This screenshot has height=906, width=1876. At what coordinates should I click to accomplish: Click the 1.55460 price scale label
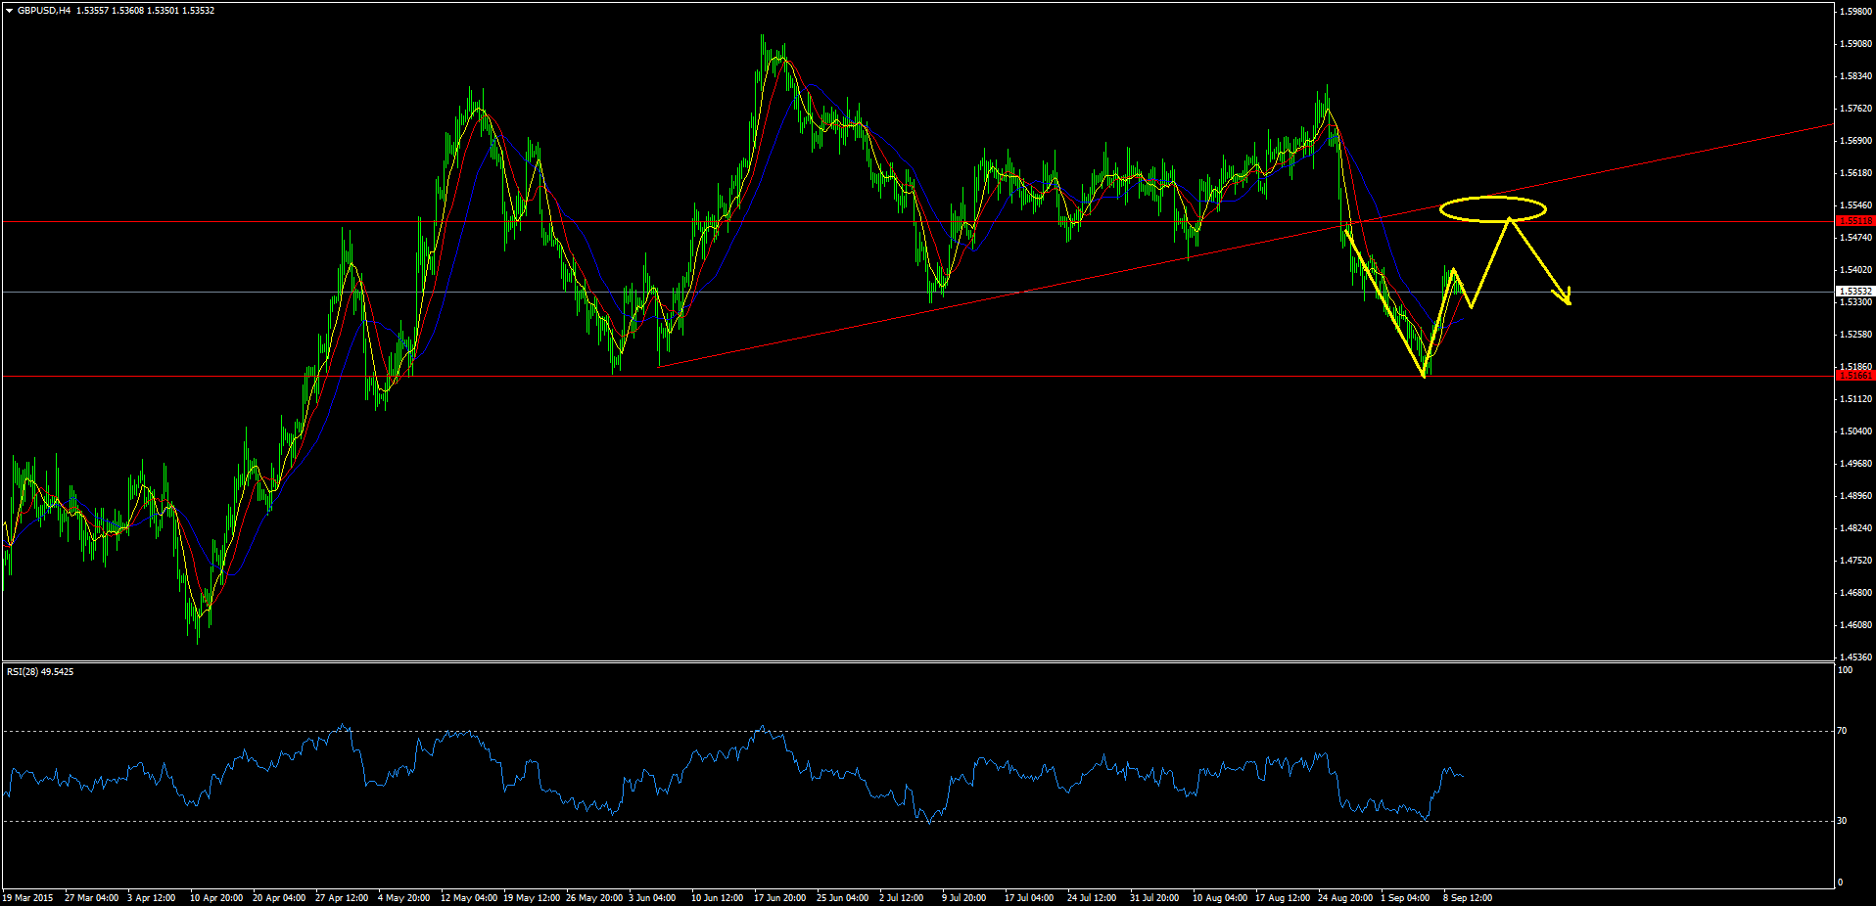click(x=1856, y=205)
